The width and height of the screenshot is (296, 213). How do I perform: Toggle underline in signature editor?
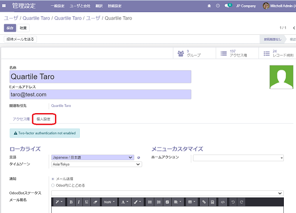coord(87,202)
